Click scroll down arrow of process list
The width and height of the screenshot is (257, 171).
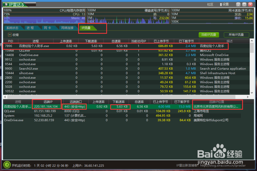pyautogui.click(x=252, y=93)
